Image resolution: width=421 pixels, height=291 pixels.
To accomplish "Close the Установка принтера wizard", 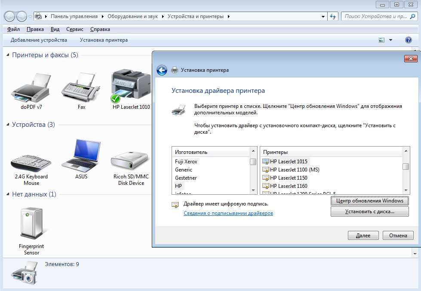I will coord(411,58).
